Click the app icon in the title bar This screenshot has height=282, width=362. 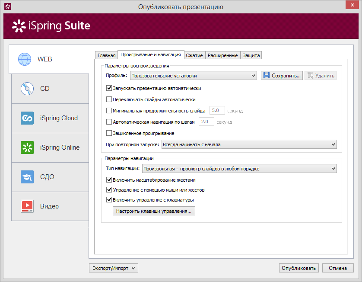(x=8, y=6)
